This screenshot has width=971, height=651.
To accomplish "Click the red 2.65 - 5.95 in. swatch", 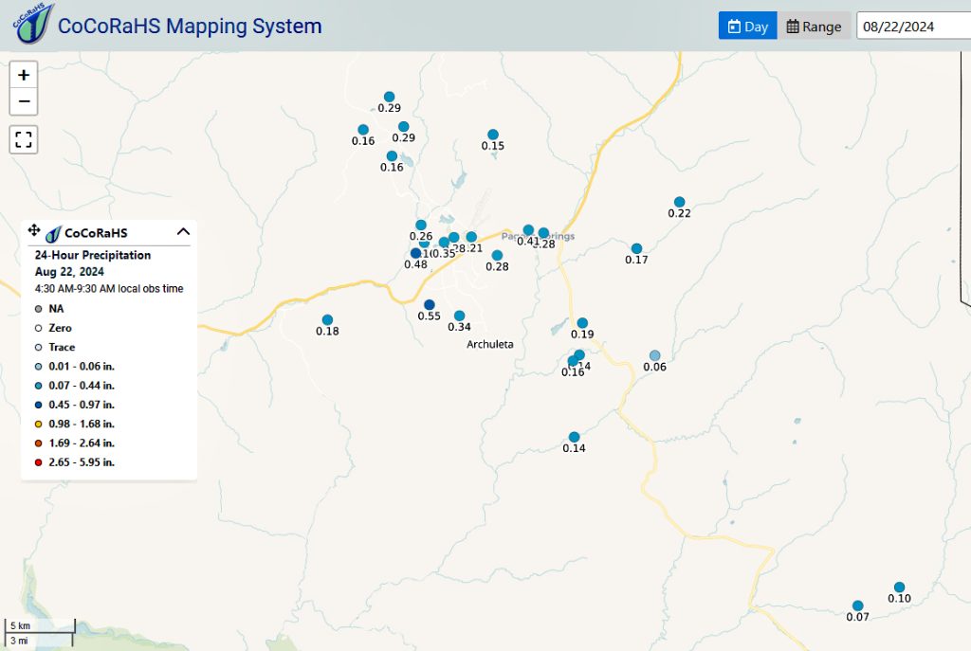I will (38, 462).
